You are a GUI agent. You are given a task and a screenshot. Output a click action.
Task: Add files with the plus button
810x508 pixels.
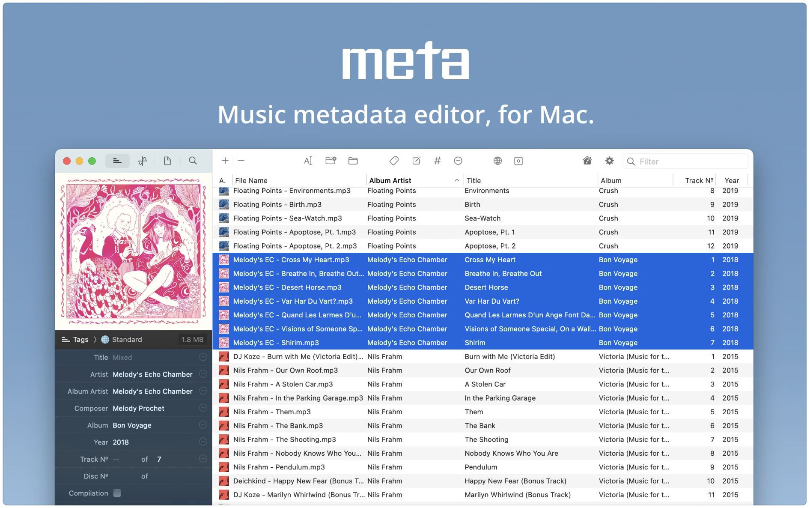pyautogui.click(x=225, y=161)
